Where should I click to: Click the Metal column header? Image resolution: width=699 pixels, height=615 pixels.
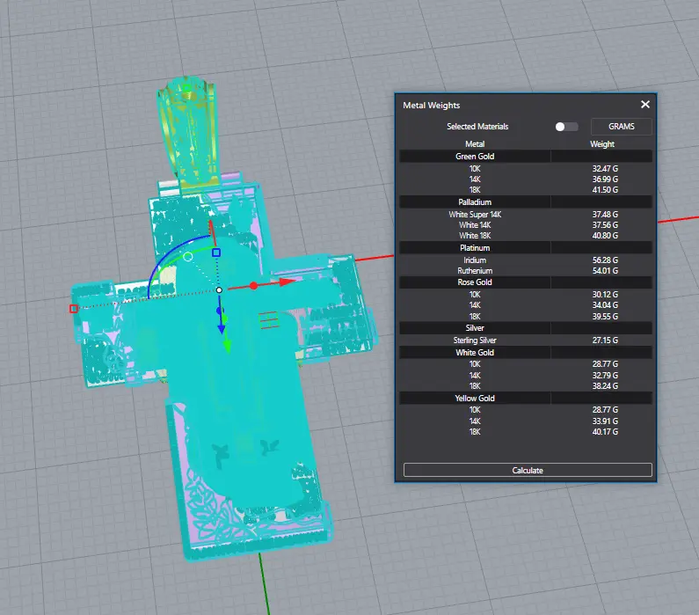(475, 144)
